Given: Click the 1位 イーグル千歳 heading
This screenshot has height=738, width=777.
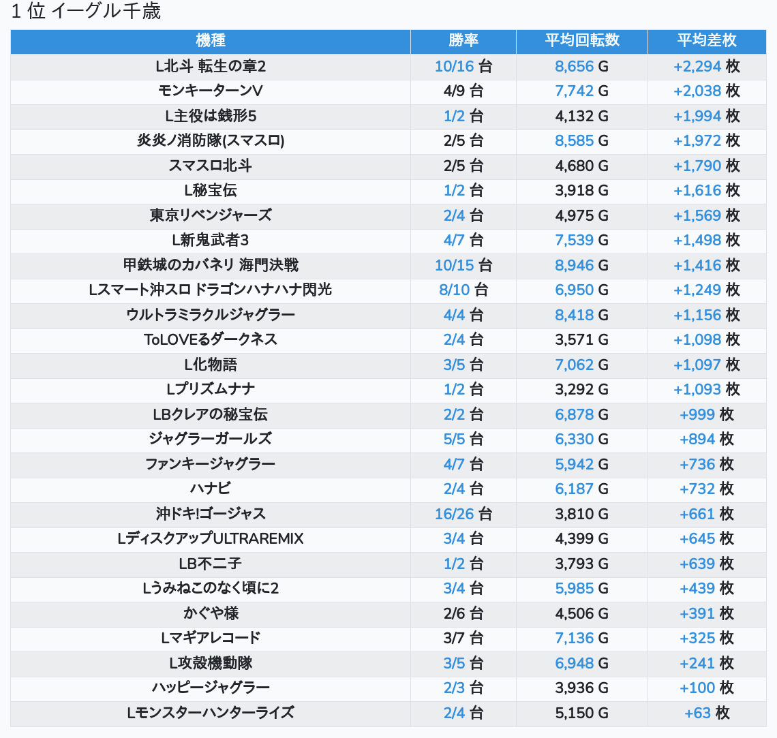Looking at the screenshot, I should 87,12.
